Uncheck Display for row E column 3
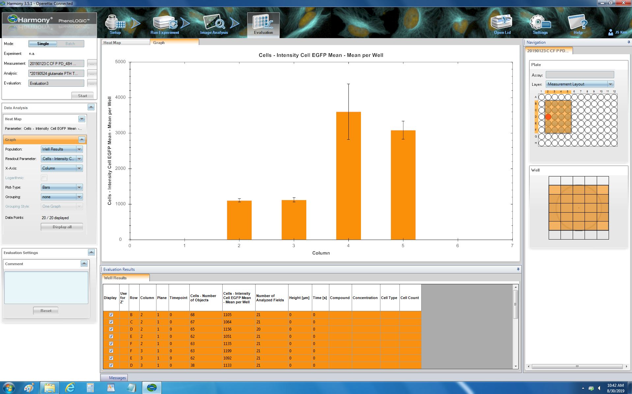The height and width of the screenshot is (394, 632). [x=111, y=358]
